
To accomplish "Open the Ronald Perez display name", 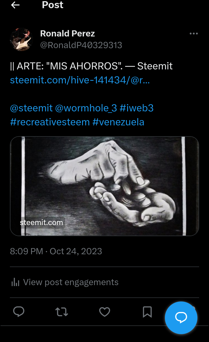I will point(68,34).
